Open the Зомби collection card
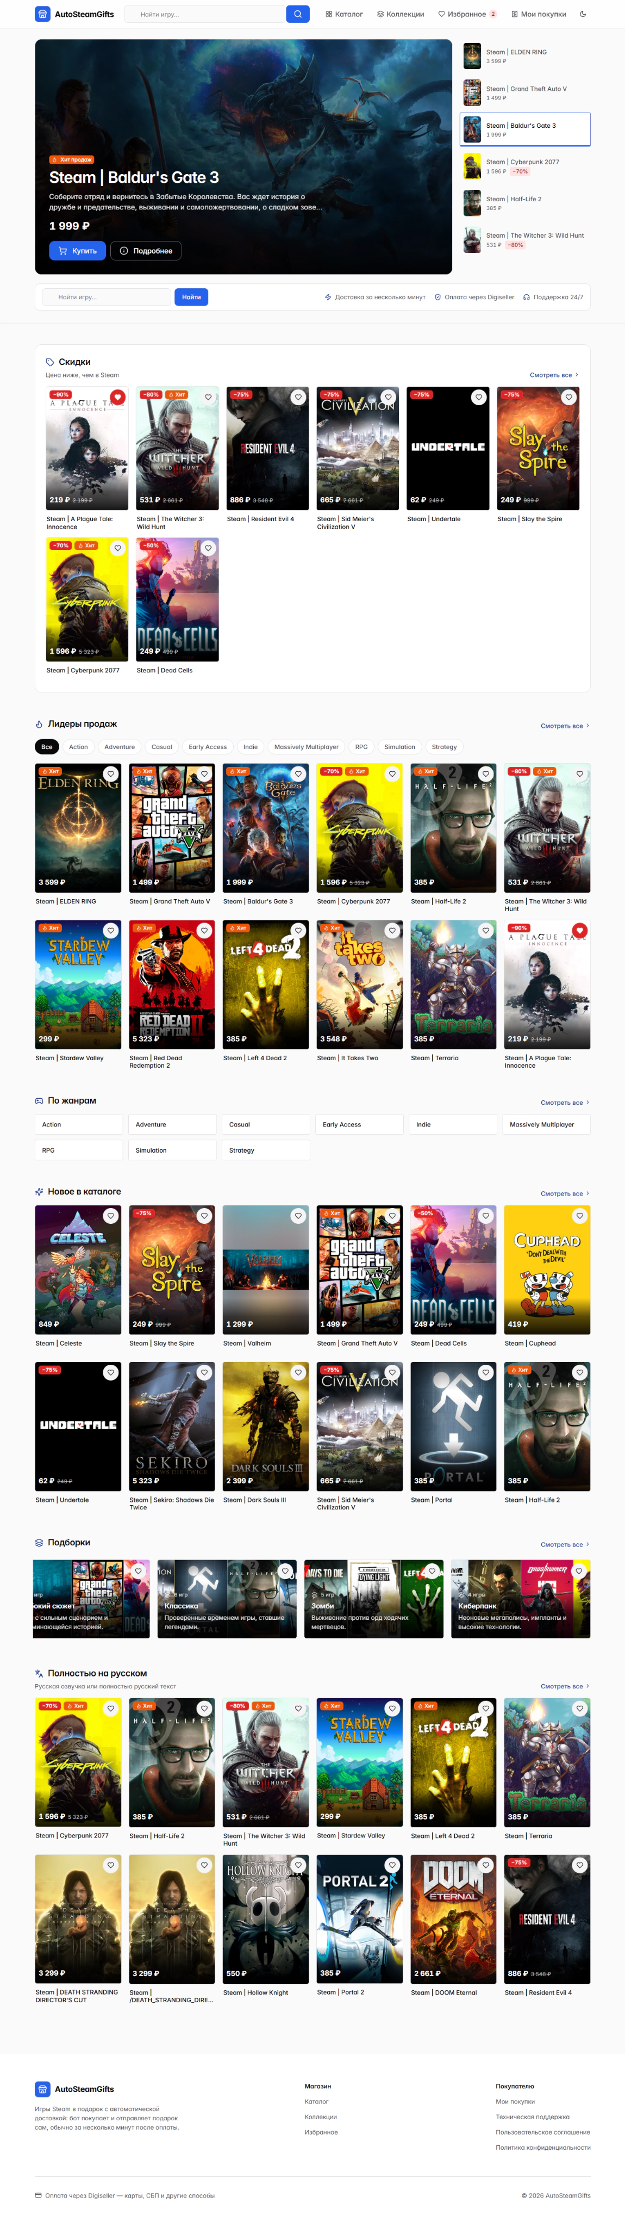This screenshot has height=2228, width=625. pos(374,1599)
